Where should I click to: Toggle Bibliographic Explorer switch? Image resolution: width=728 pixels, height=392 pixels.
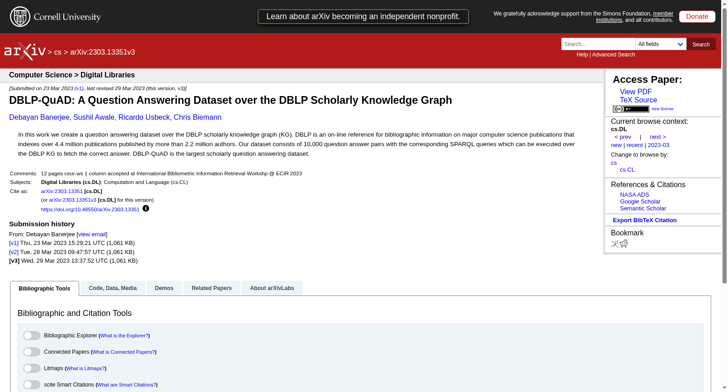coord(32,336)
